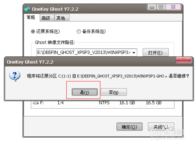196x145 pixels.
Task: Switch to the 常规 tab
Action: pyautogui.click(x=31, y=17)
